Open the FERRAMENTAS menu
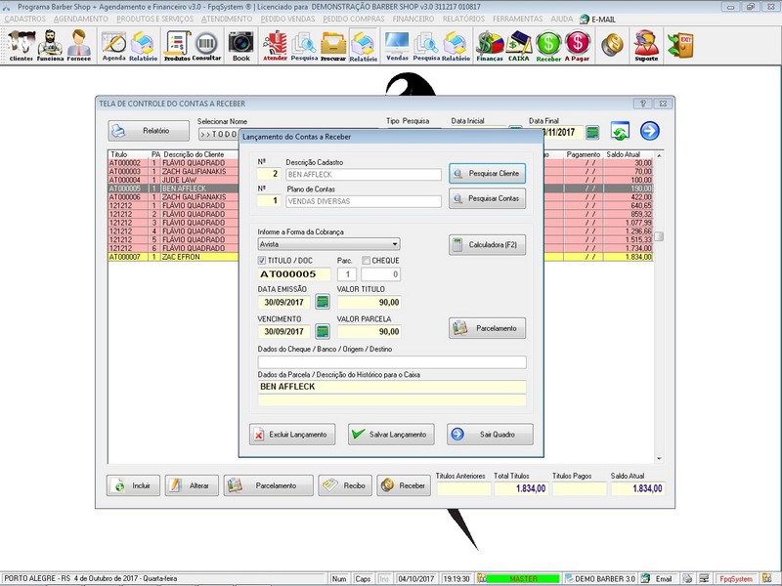Viewport: 782px width, 586px height. coord(518,19)
